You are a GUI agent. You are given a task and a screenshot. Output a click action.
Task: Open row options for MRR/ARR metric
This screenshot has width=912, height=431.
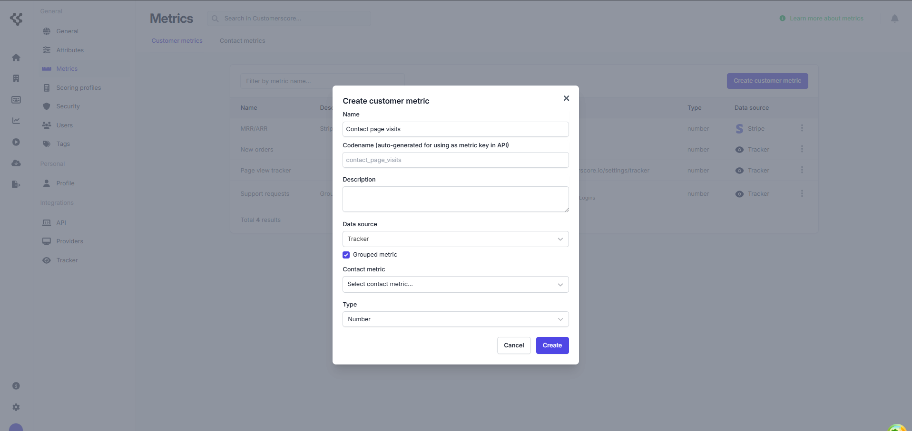coord(802,128)
